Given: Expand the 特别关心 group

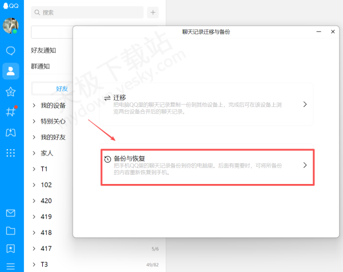Looking at the screenshot, I should 53,122.
